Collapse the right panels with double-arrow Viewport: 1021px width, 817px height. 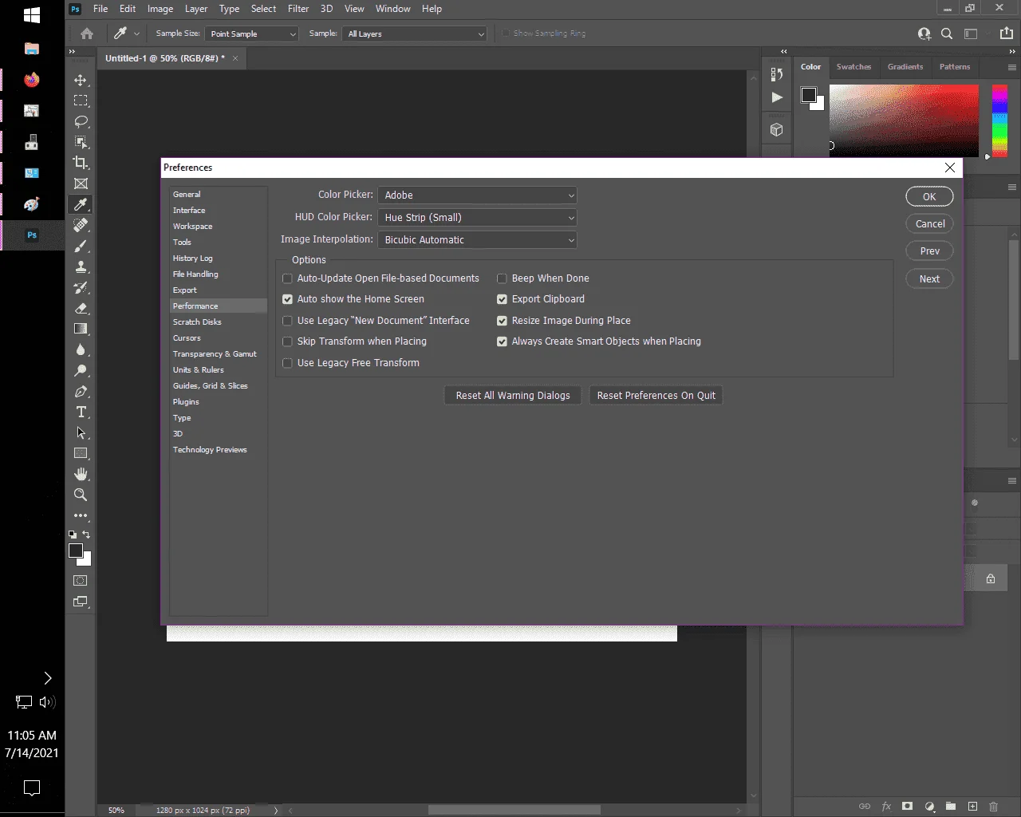point(1012,51)
